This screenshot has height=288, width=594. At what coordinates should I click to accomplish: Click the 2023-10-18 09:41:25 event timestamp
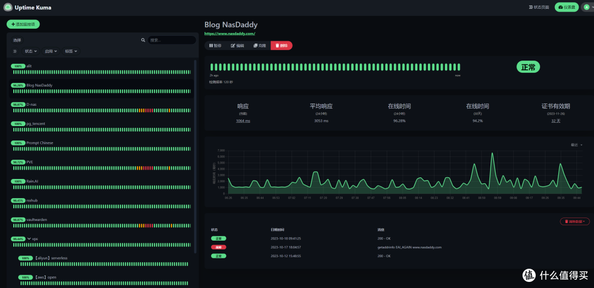coord(285,238)
